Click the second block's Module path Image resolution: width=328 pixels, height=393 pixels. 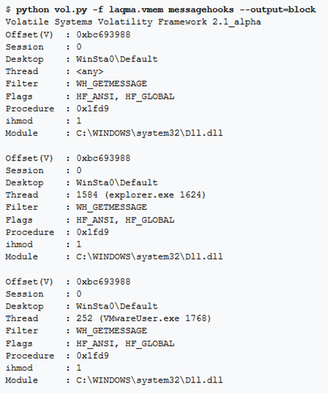(x=150, y=257)
